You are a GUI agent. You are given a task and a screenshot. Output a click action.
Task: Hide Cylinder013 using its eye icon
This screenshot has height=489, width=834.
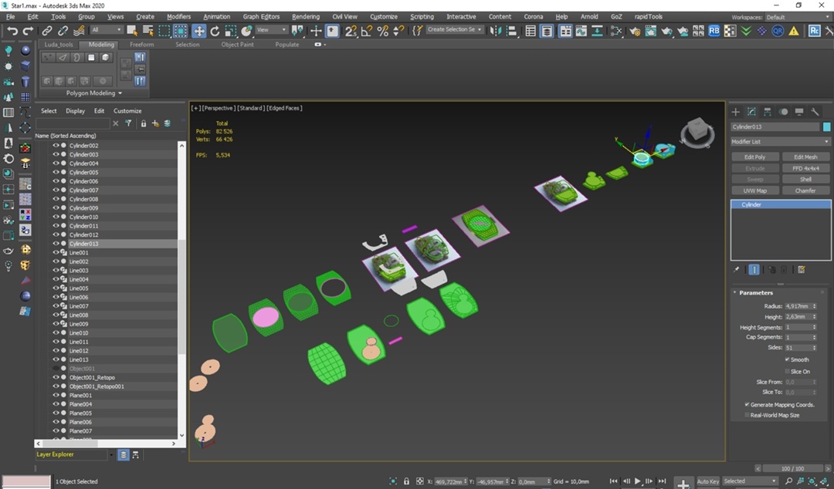[x=56, y=244]
